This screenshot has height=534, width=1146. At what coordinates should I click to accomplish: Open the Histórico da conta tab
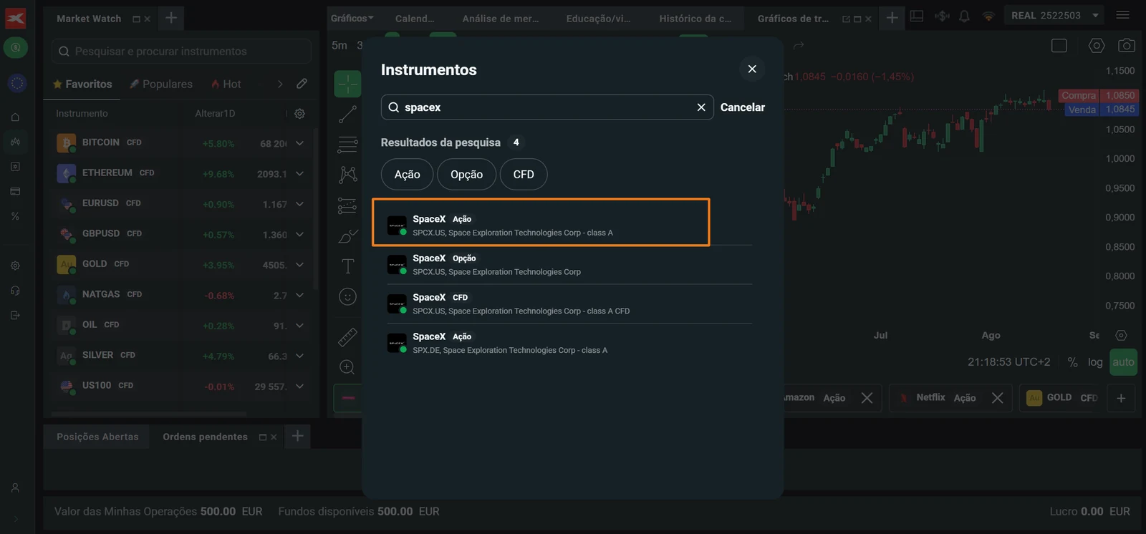point(695,19)
